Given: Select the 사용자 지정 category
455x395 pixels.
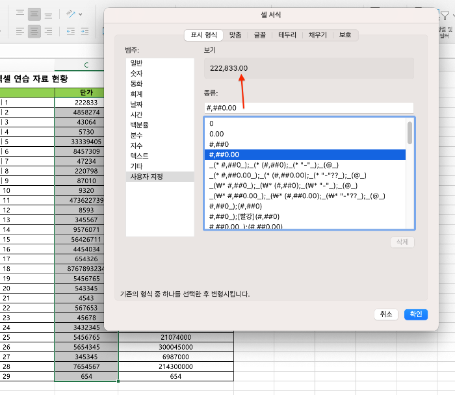Looking at the screenshot, I should (x=160, y=177).
